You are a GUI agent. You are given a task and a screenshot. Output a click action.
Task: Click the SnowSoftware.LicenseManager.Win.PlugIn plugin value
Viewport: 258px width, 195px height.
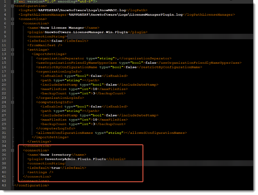[x=86, y=32]
